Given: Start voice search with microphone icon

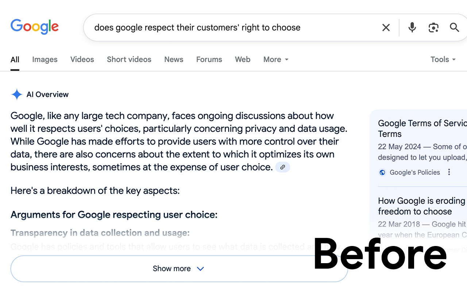Looking at the screenshot, I should [412, 27].
